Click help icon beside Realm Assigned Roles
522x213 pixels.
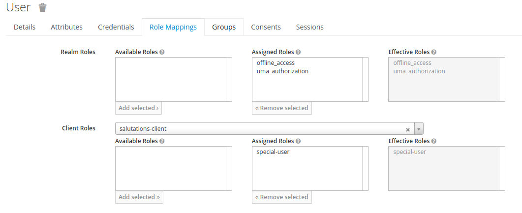click(298, 52)
